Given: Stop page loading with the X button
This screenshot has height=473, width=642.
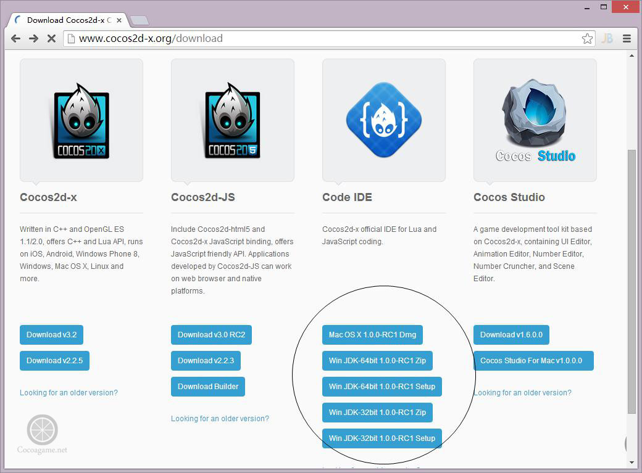Looking at the screenshot, I should [52, 38].
